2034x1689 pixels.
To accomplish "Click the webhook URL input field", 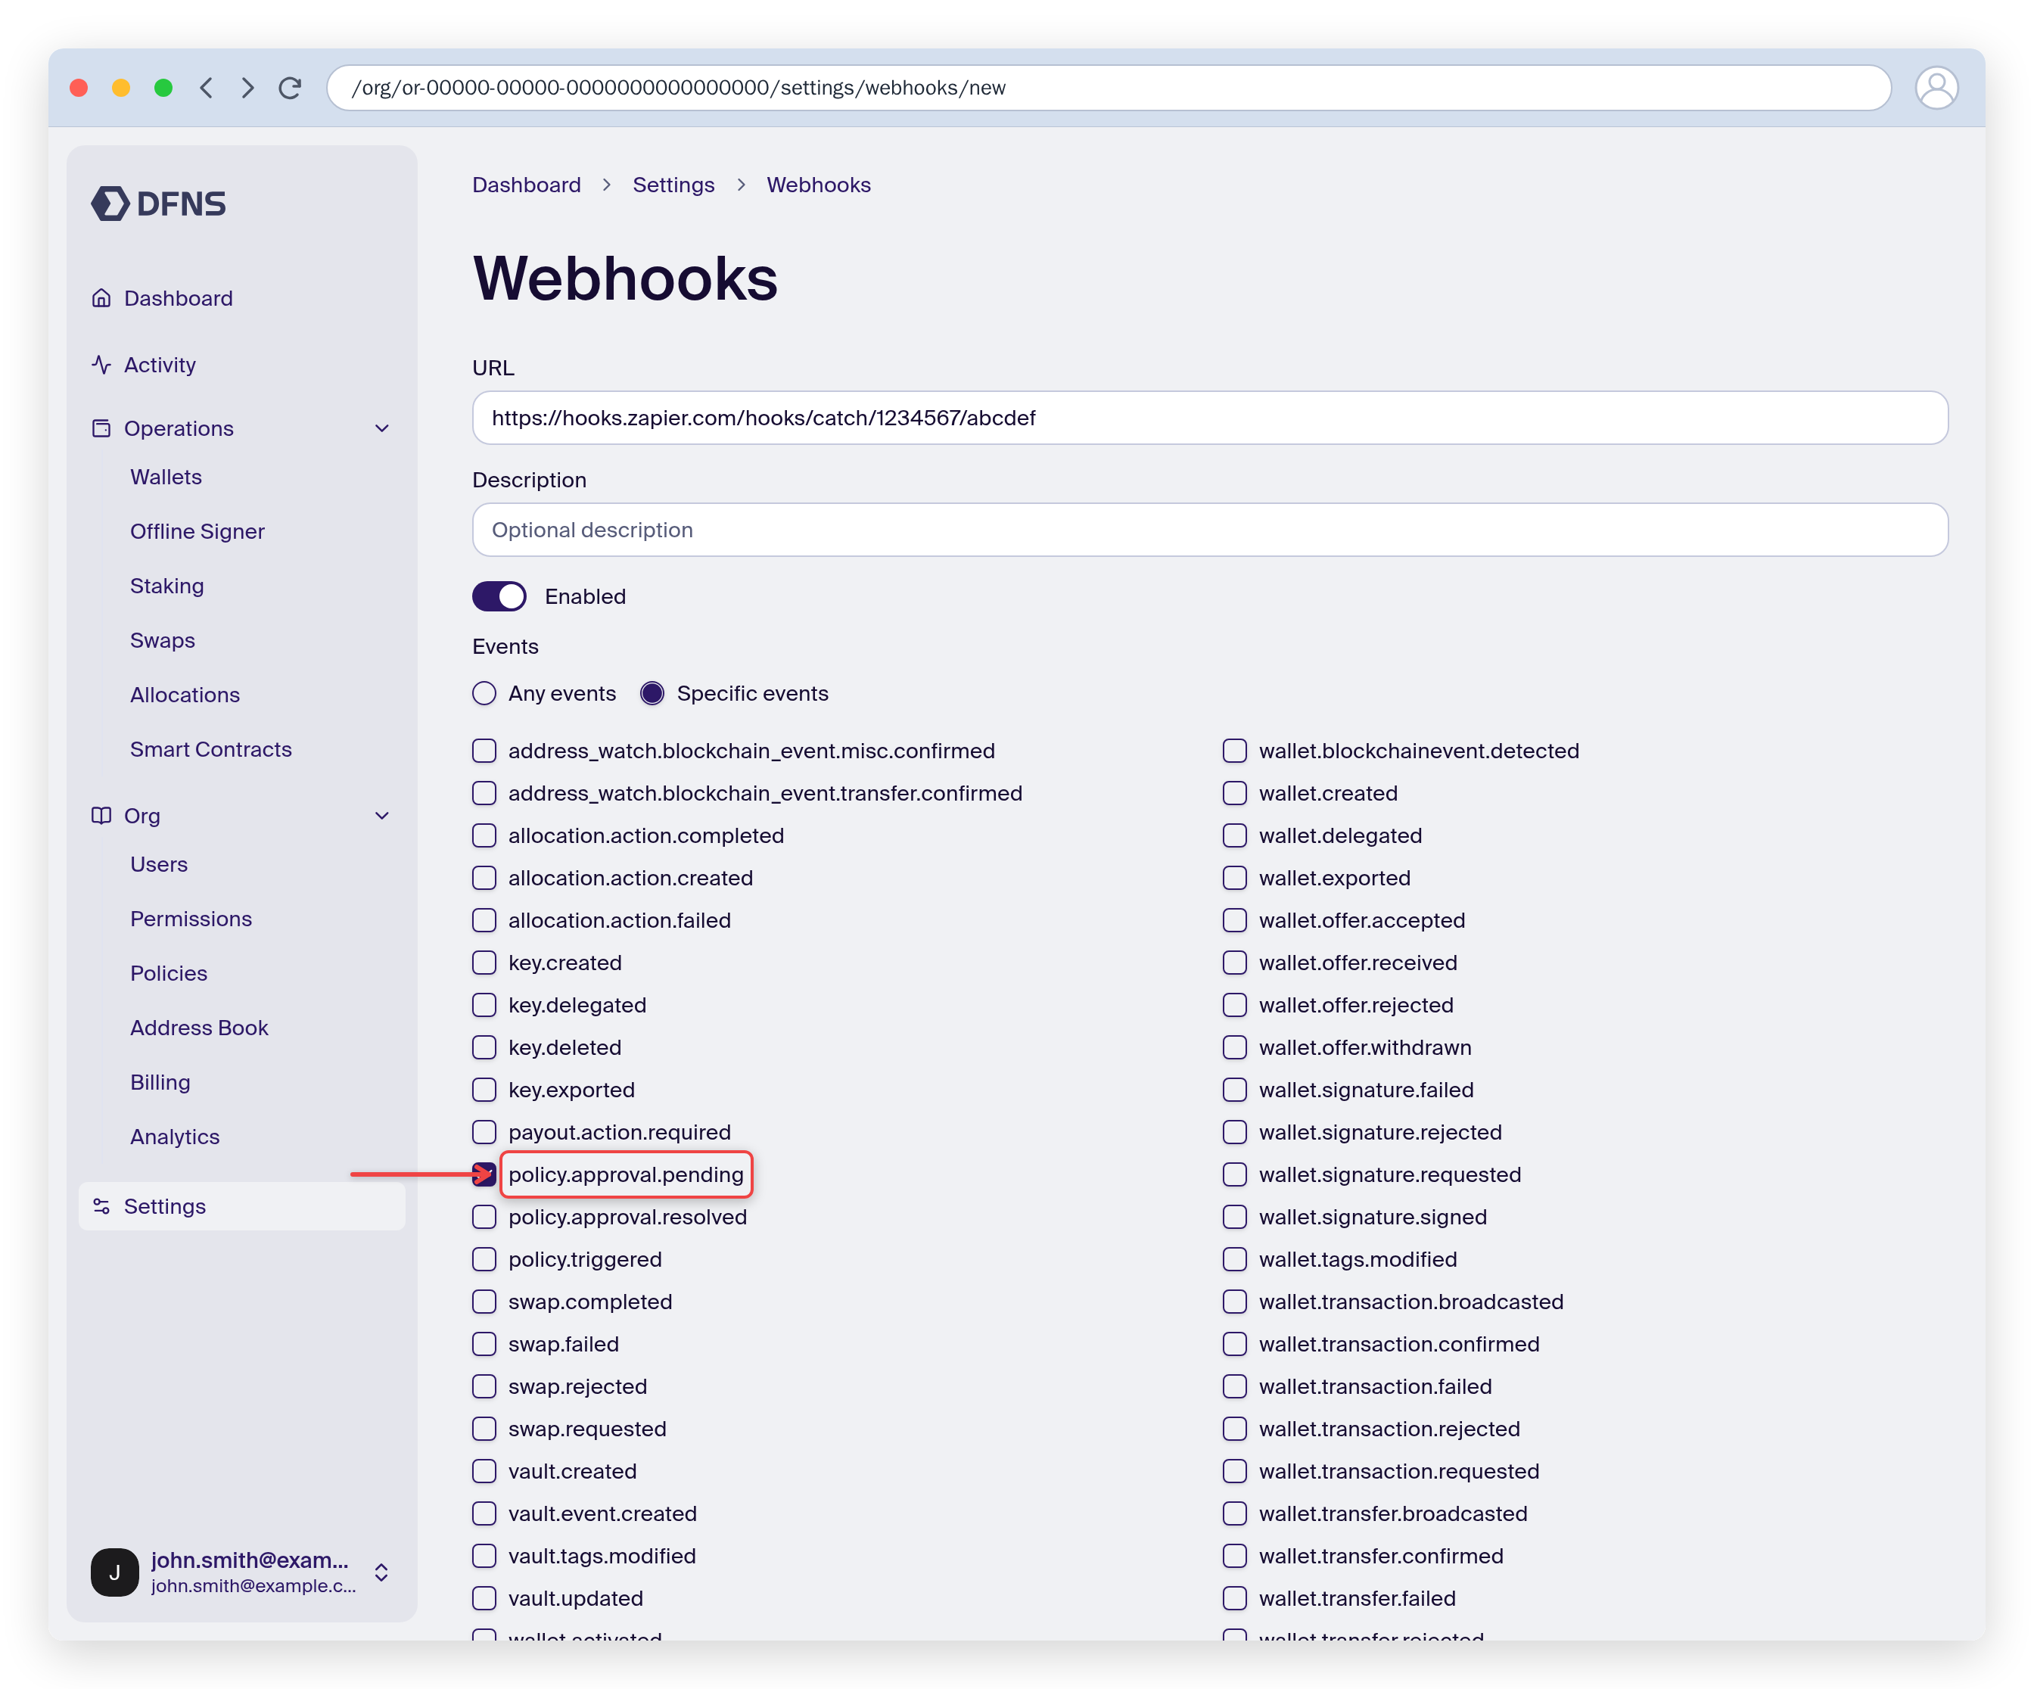I will click(1211, 418).
